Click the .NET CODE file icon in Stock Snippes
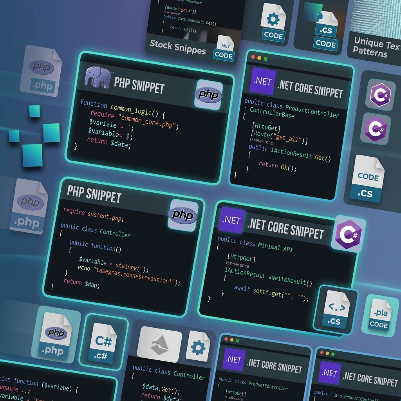 point(224,48)
